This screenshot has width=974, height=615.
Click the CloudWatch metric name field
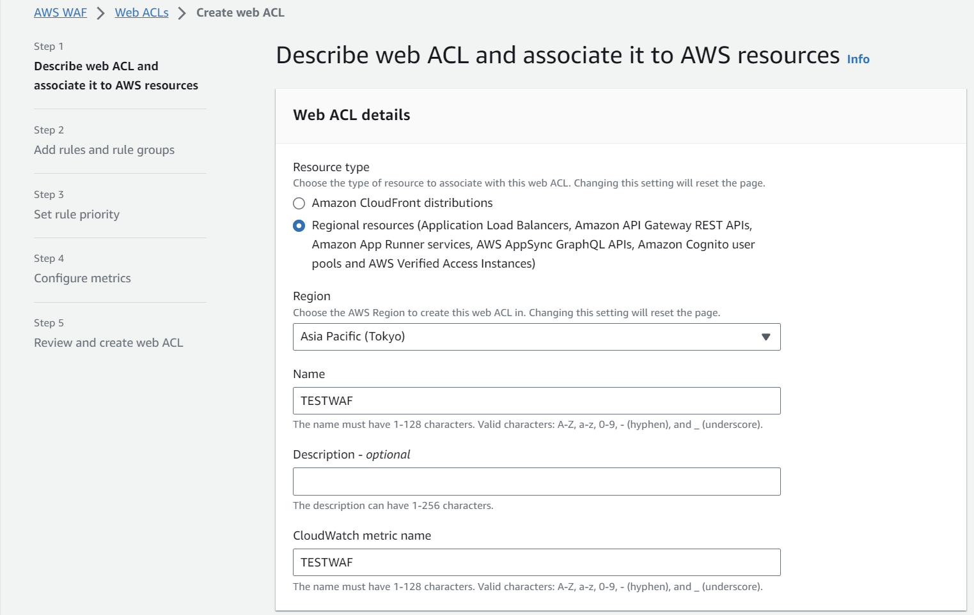click(536, 562)
